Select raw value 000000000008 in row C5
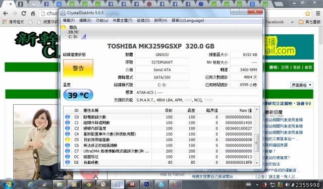 pyautogui.click(x=239, y=140)
